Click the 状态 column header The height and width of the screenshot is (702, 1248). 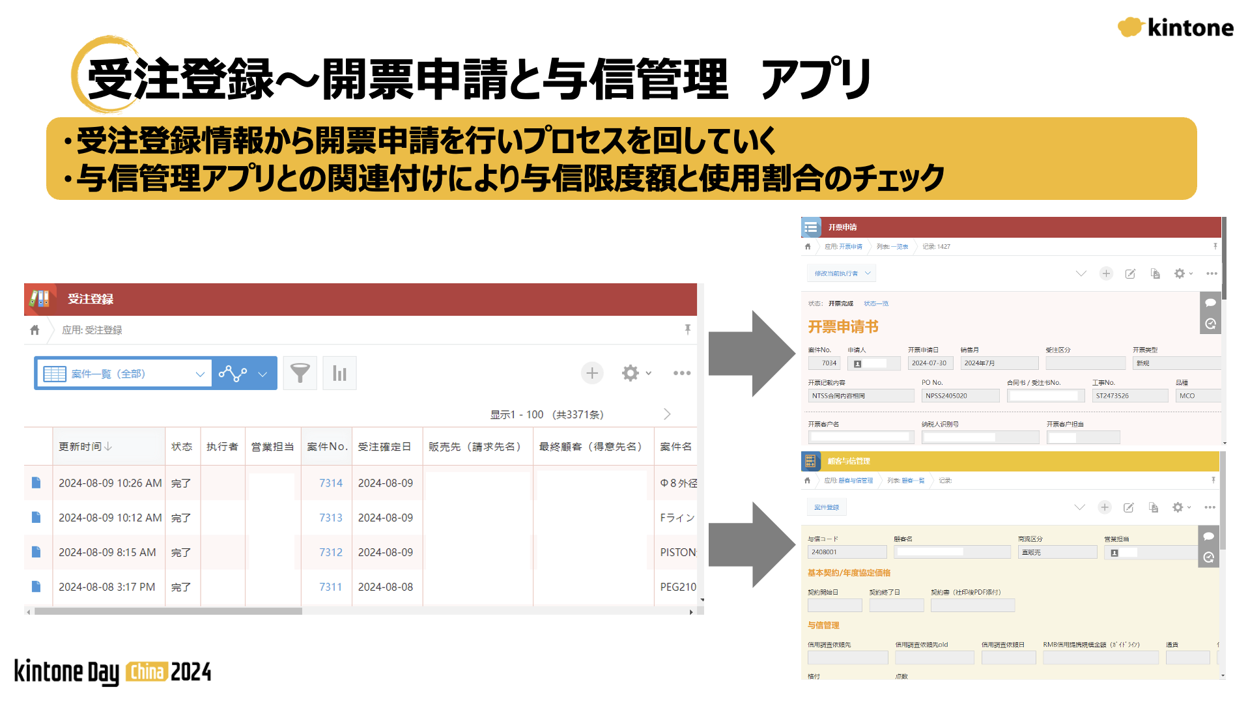click(182, 446)
